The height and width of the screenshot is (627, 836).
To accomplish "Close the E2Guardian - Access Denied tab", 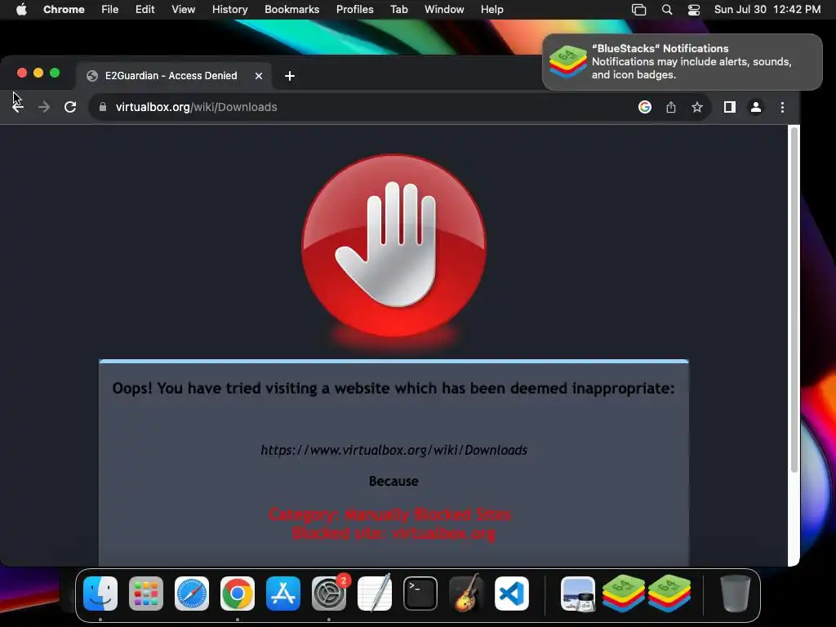I will [259, 76].
